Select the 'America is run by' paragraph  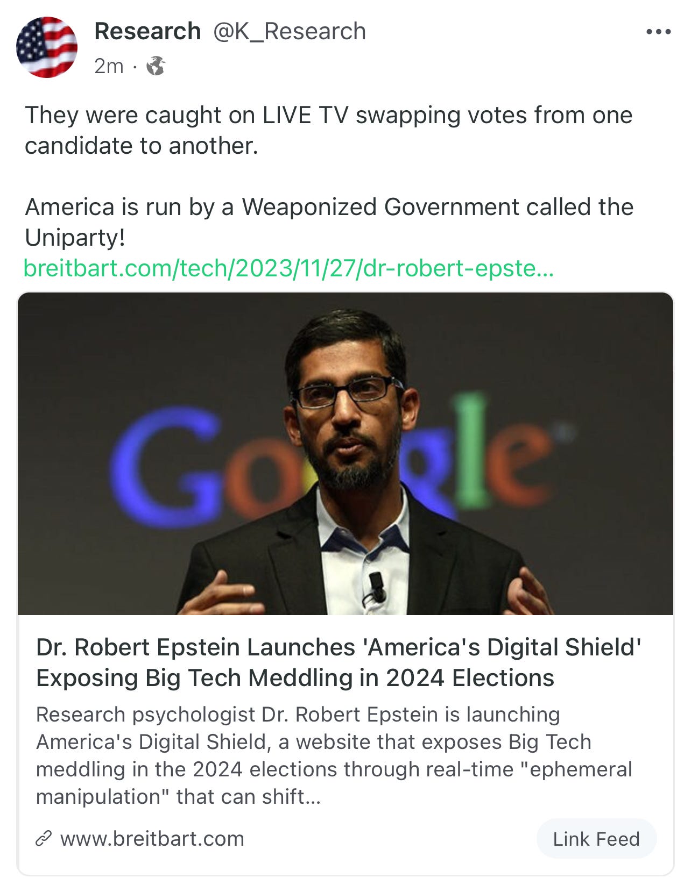coord(329,222)
